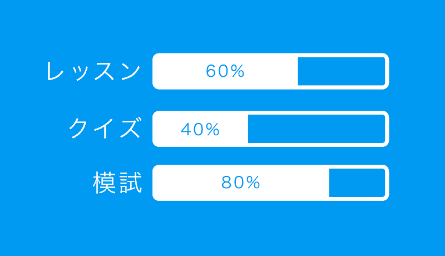Click the 模試 label
The image size is (445, 256).
tap(117, 183)
